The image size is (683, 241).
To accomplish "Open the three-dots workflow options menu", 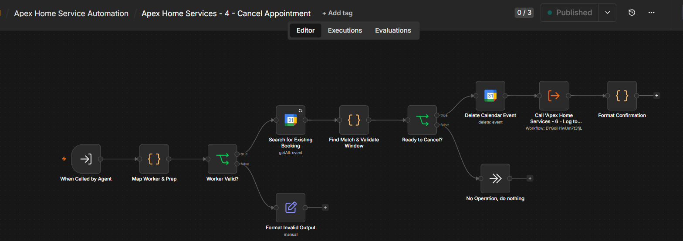I will [x=651, y=13].
